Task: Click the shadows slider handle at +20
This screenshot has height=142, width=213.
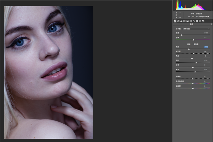Action: 196,63
